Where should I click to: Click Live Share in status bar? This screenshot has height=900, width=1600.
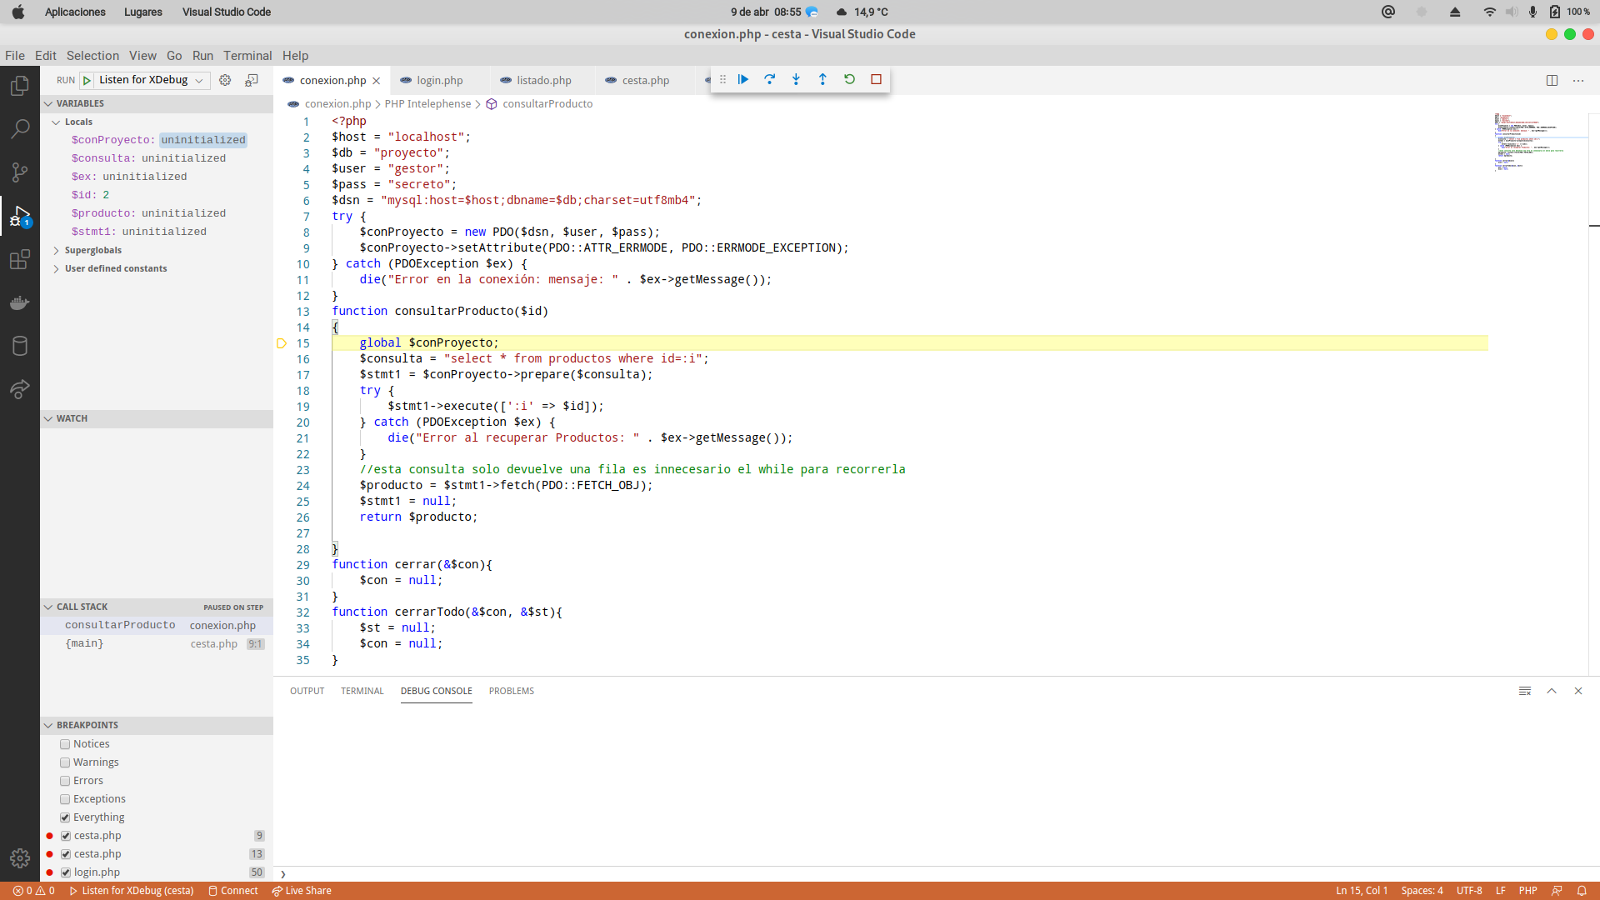click(x=302, y=891)
